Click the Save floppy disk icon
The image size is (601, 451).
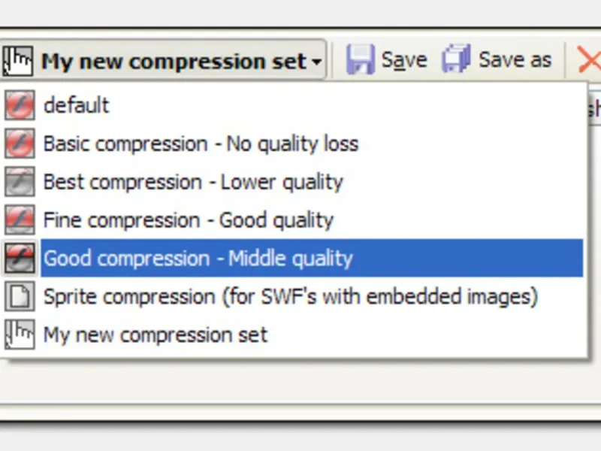click(361, 60)
